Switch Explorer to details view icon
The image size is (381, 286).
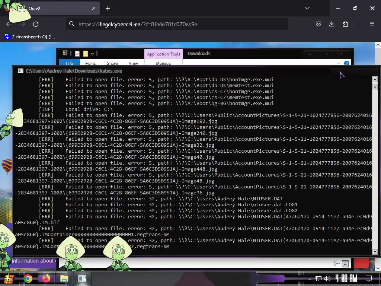337,264
